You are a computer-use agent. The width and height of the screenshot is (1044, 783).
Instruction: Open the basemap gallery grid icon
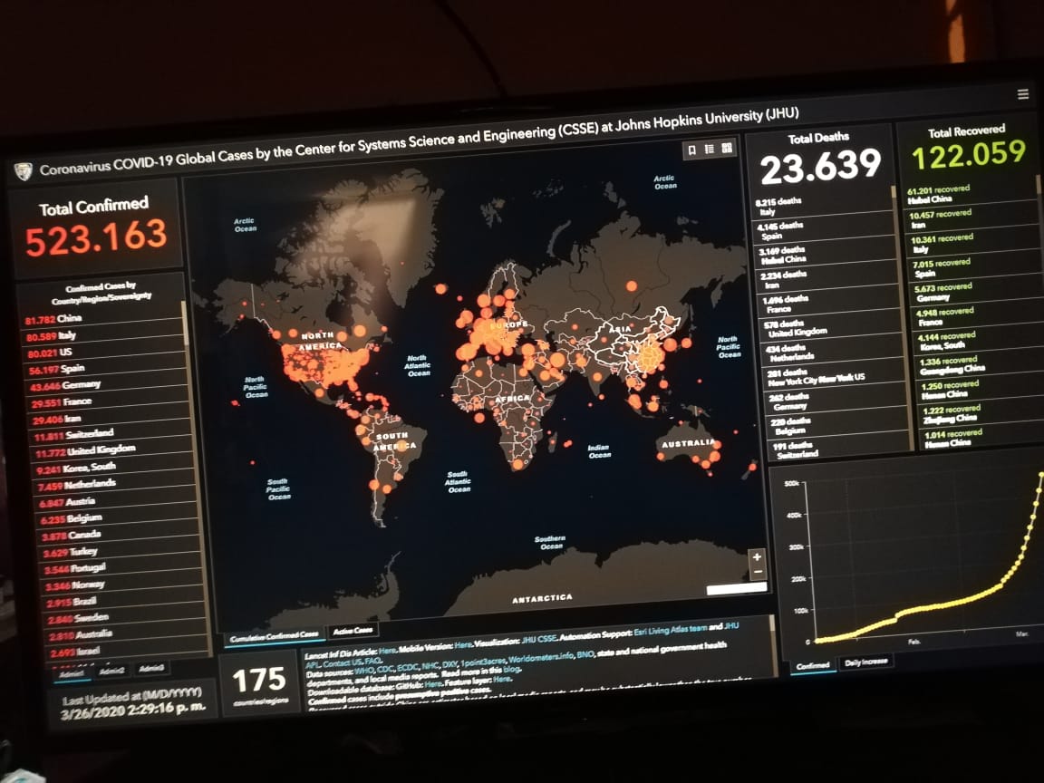coord(728,149)
